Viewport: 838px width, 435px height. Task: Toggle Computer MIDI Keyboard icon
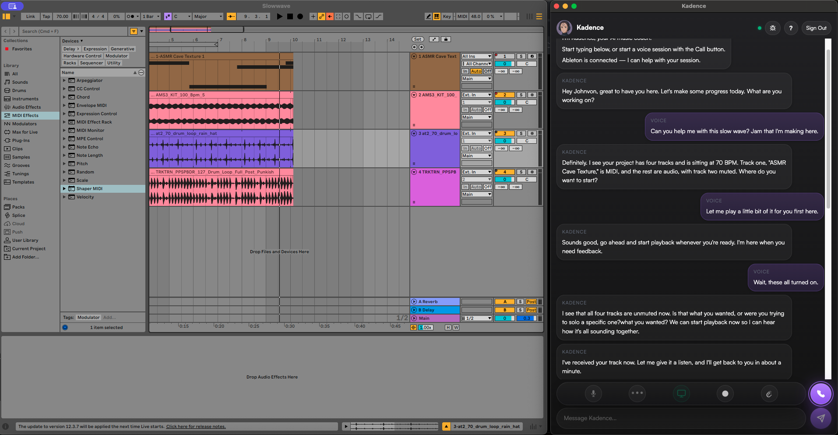coord(437,16)
